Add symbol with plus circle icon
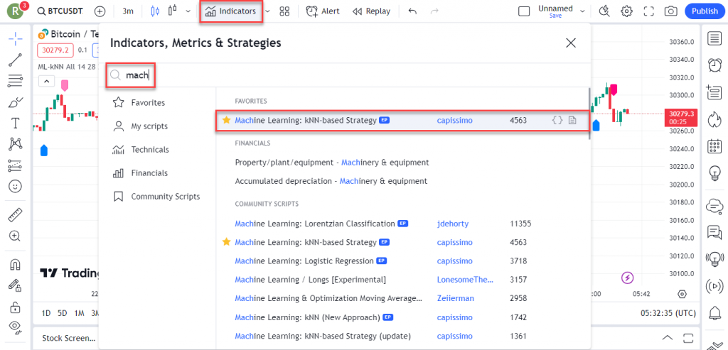The image size is (728, 350). point(100,11)
